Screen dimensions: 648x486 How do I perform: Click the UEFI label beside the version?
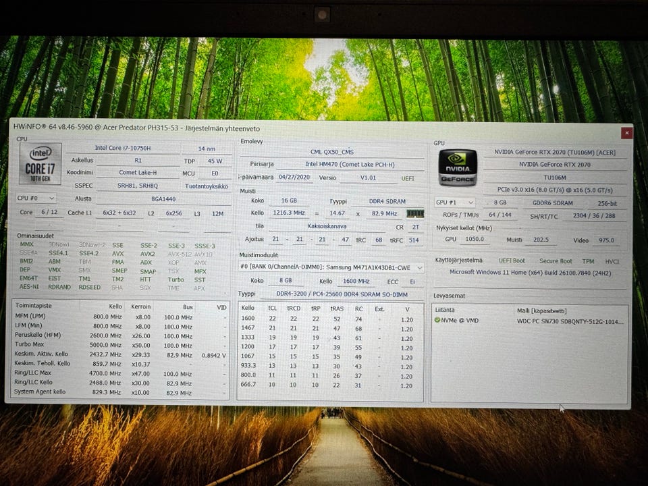(408, 178)
